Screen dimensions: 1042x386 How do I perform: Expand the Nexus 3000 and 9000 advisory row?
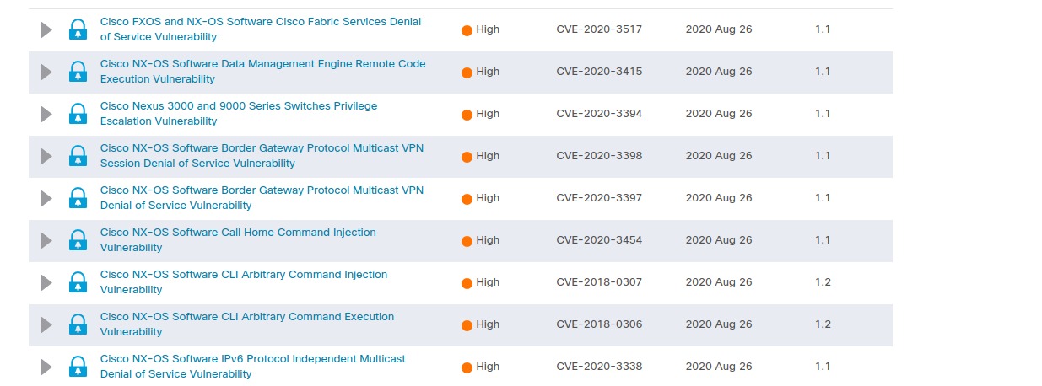coord(46,114)
